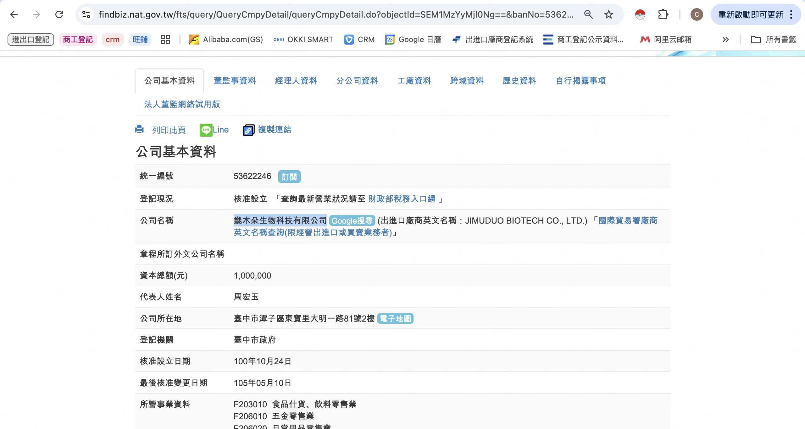
Task: Open the 電子地圖 map button
Action: (395, 319)
